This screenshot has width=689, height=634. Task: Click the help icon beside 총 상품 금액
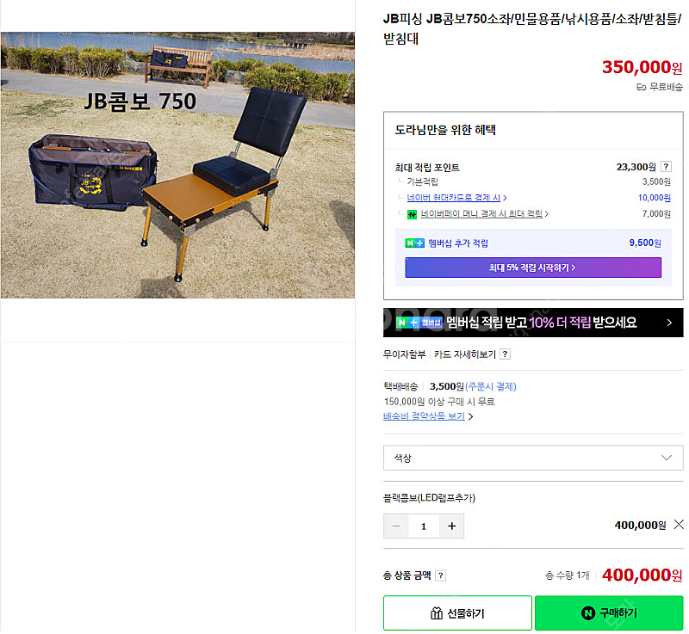tap(441, 576)
